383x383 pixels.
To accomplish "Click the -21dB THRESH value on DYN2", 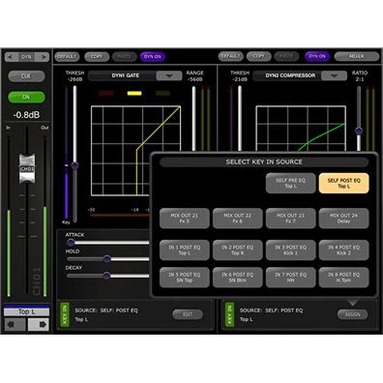I will point(240,79).
